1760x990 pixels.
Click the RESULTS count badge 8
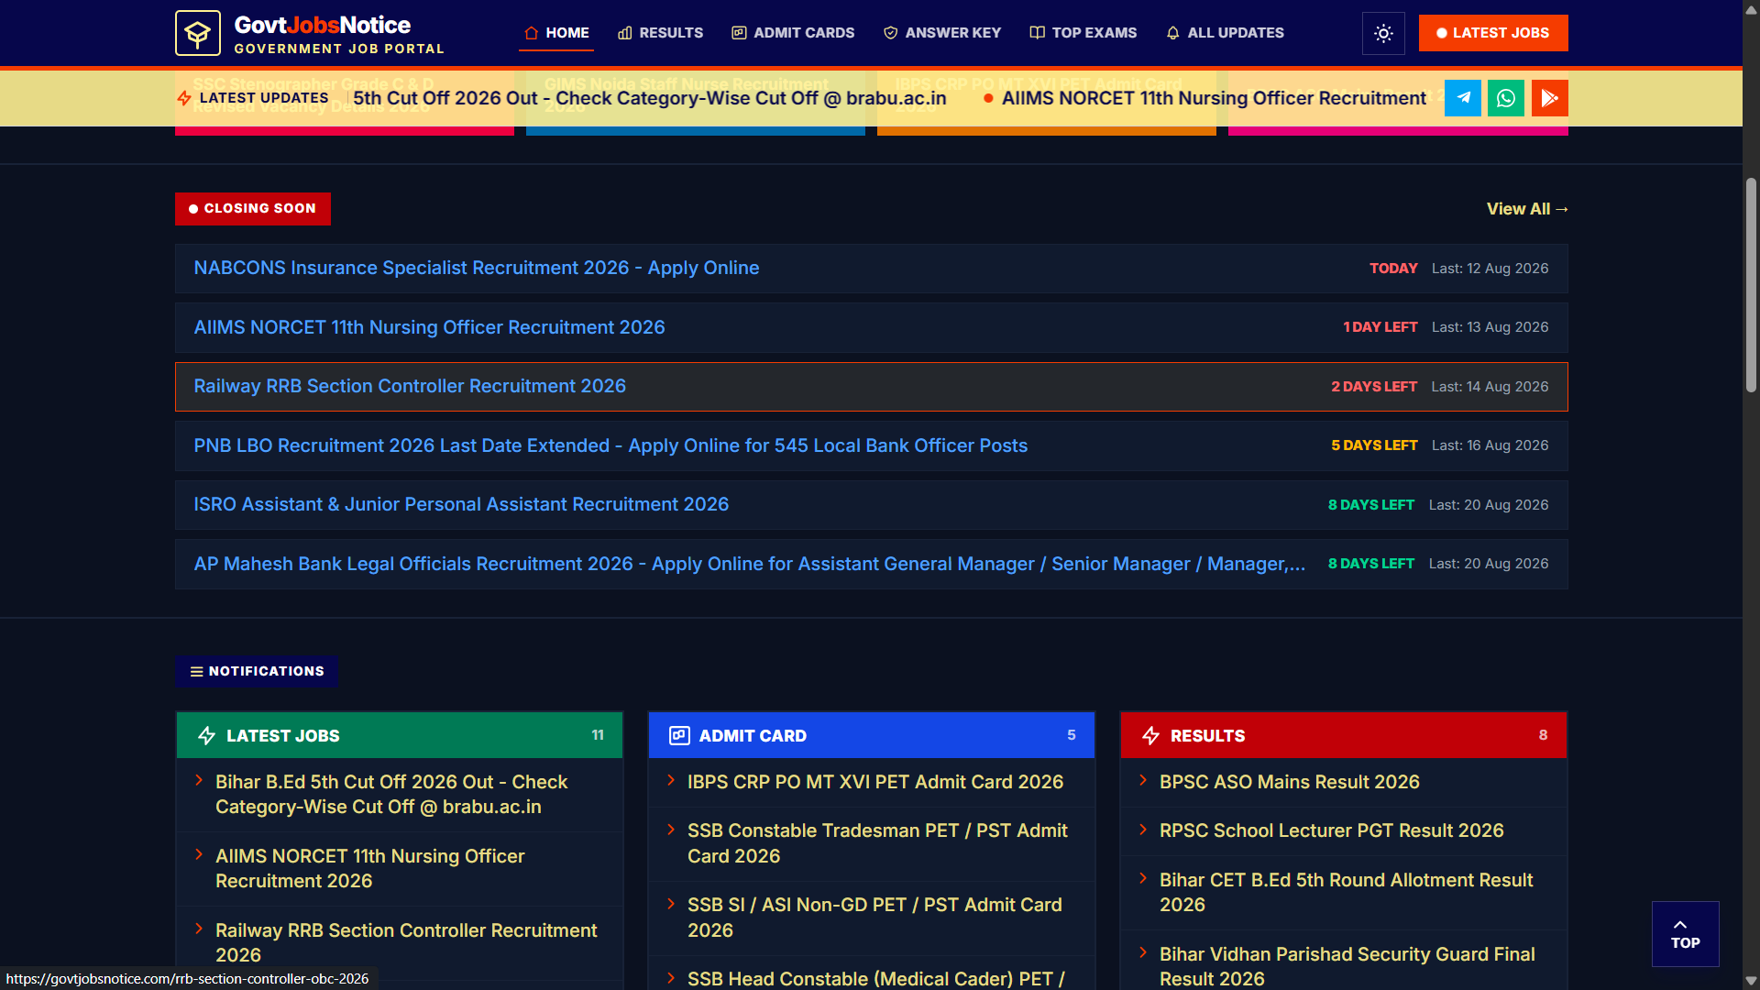[x=1544, y=735]
